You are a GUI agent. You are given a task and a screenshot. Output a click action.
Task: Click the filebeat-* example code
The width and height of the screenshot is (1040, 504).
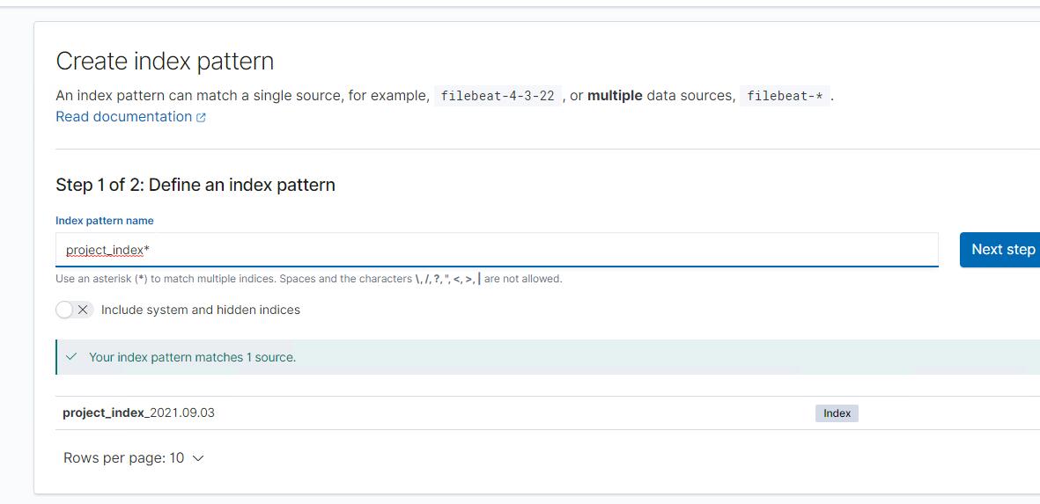tap(785, 96)
